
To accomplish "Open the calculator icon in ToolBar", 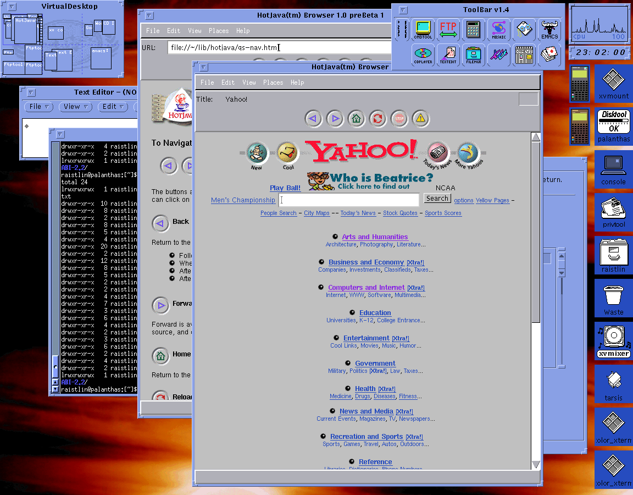I will pyautogui.click(x=473, y=30).
